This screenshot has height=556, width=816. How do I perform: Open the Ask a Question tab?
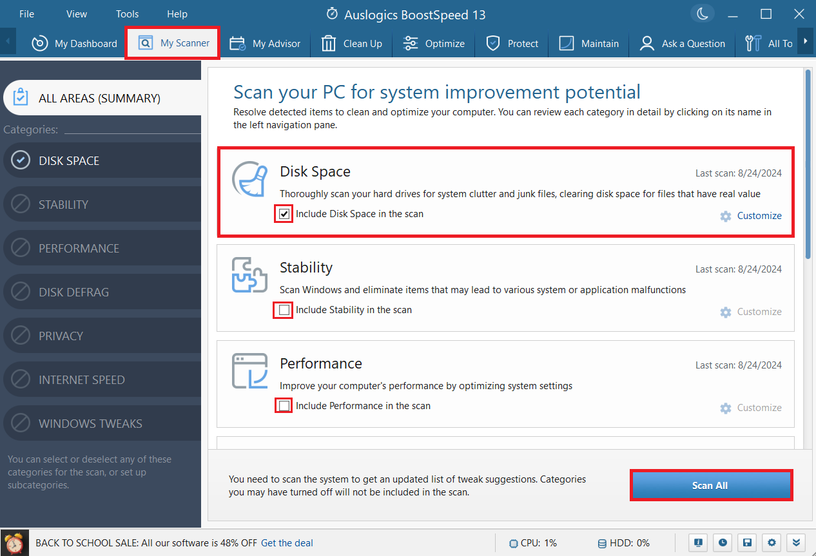[683, 43]
